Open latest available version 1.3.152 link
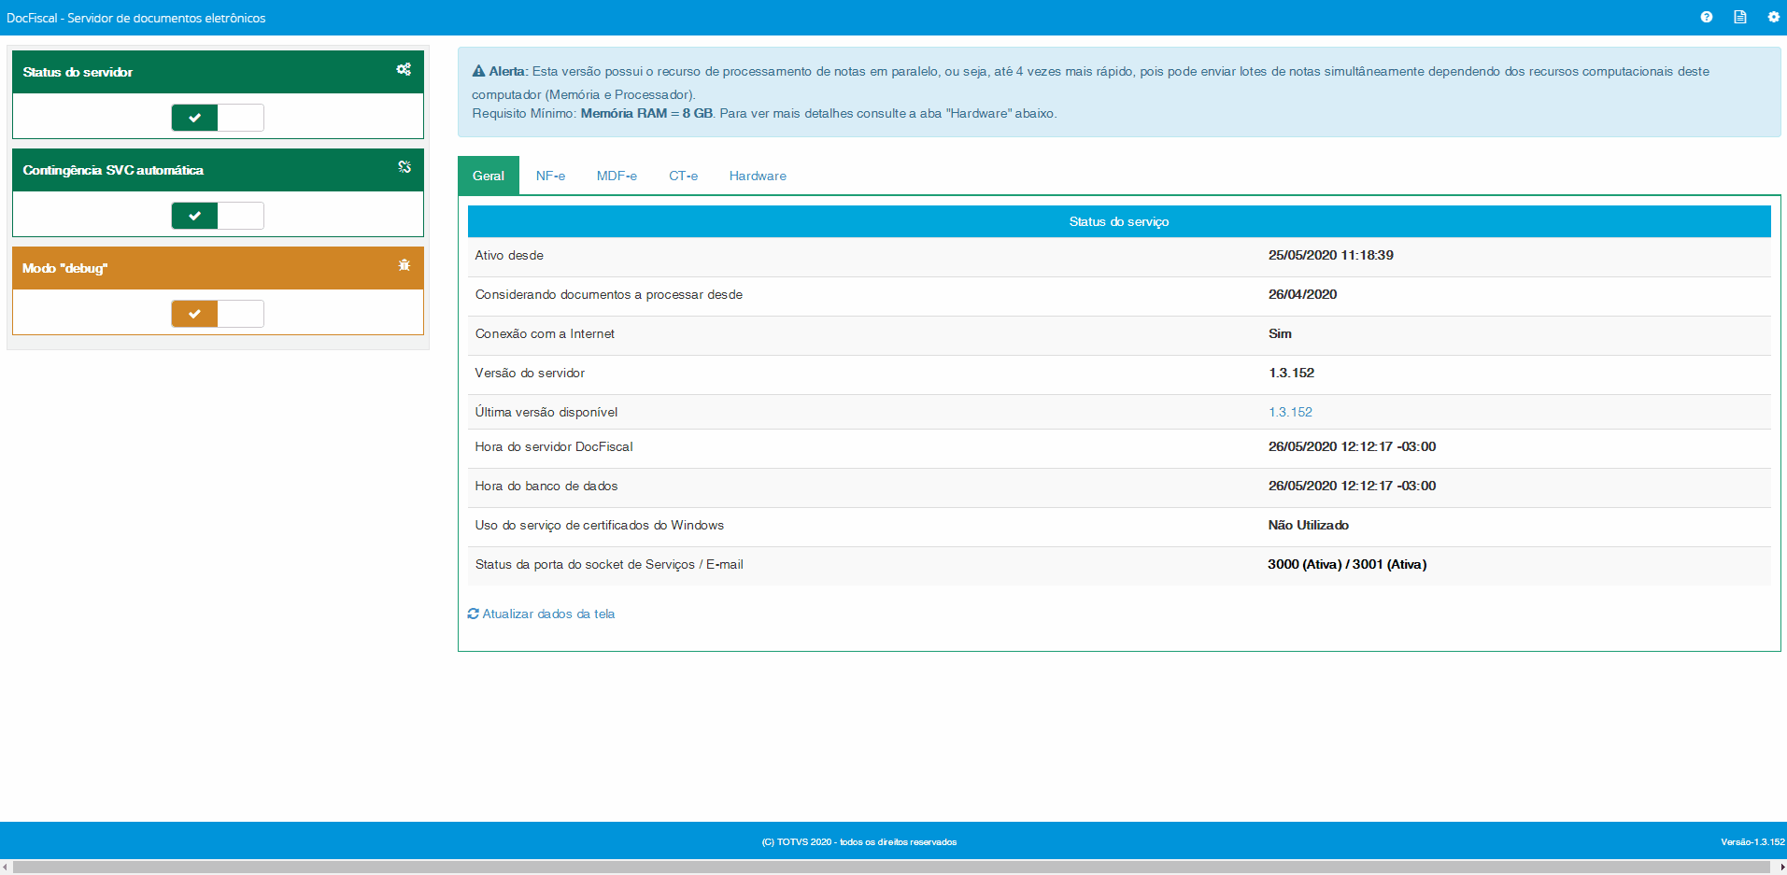 1290,412
